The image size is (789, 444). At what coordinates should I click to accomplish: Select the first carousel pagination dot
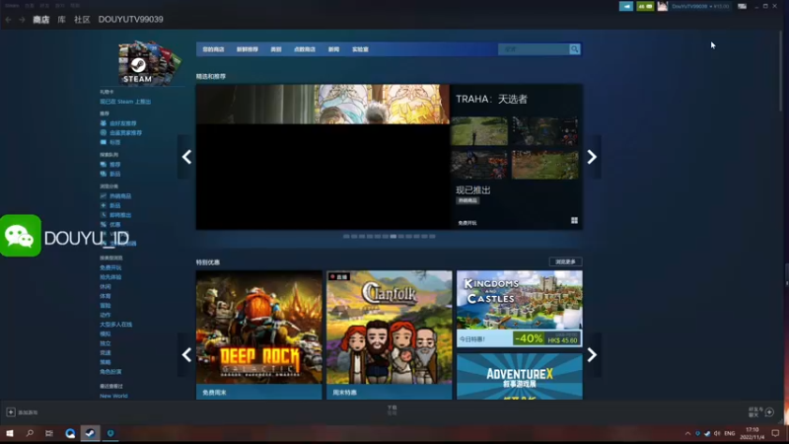346,237
